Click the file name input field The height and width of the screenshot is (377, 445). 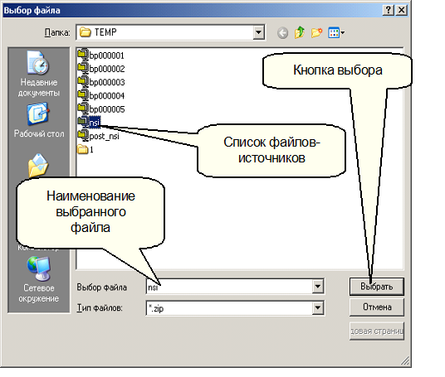[230, 287]
